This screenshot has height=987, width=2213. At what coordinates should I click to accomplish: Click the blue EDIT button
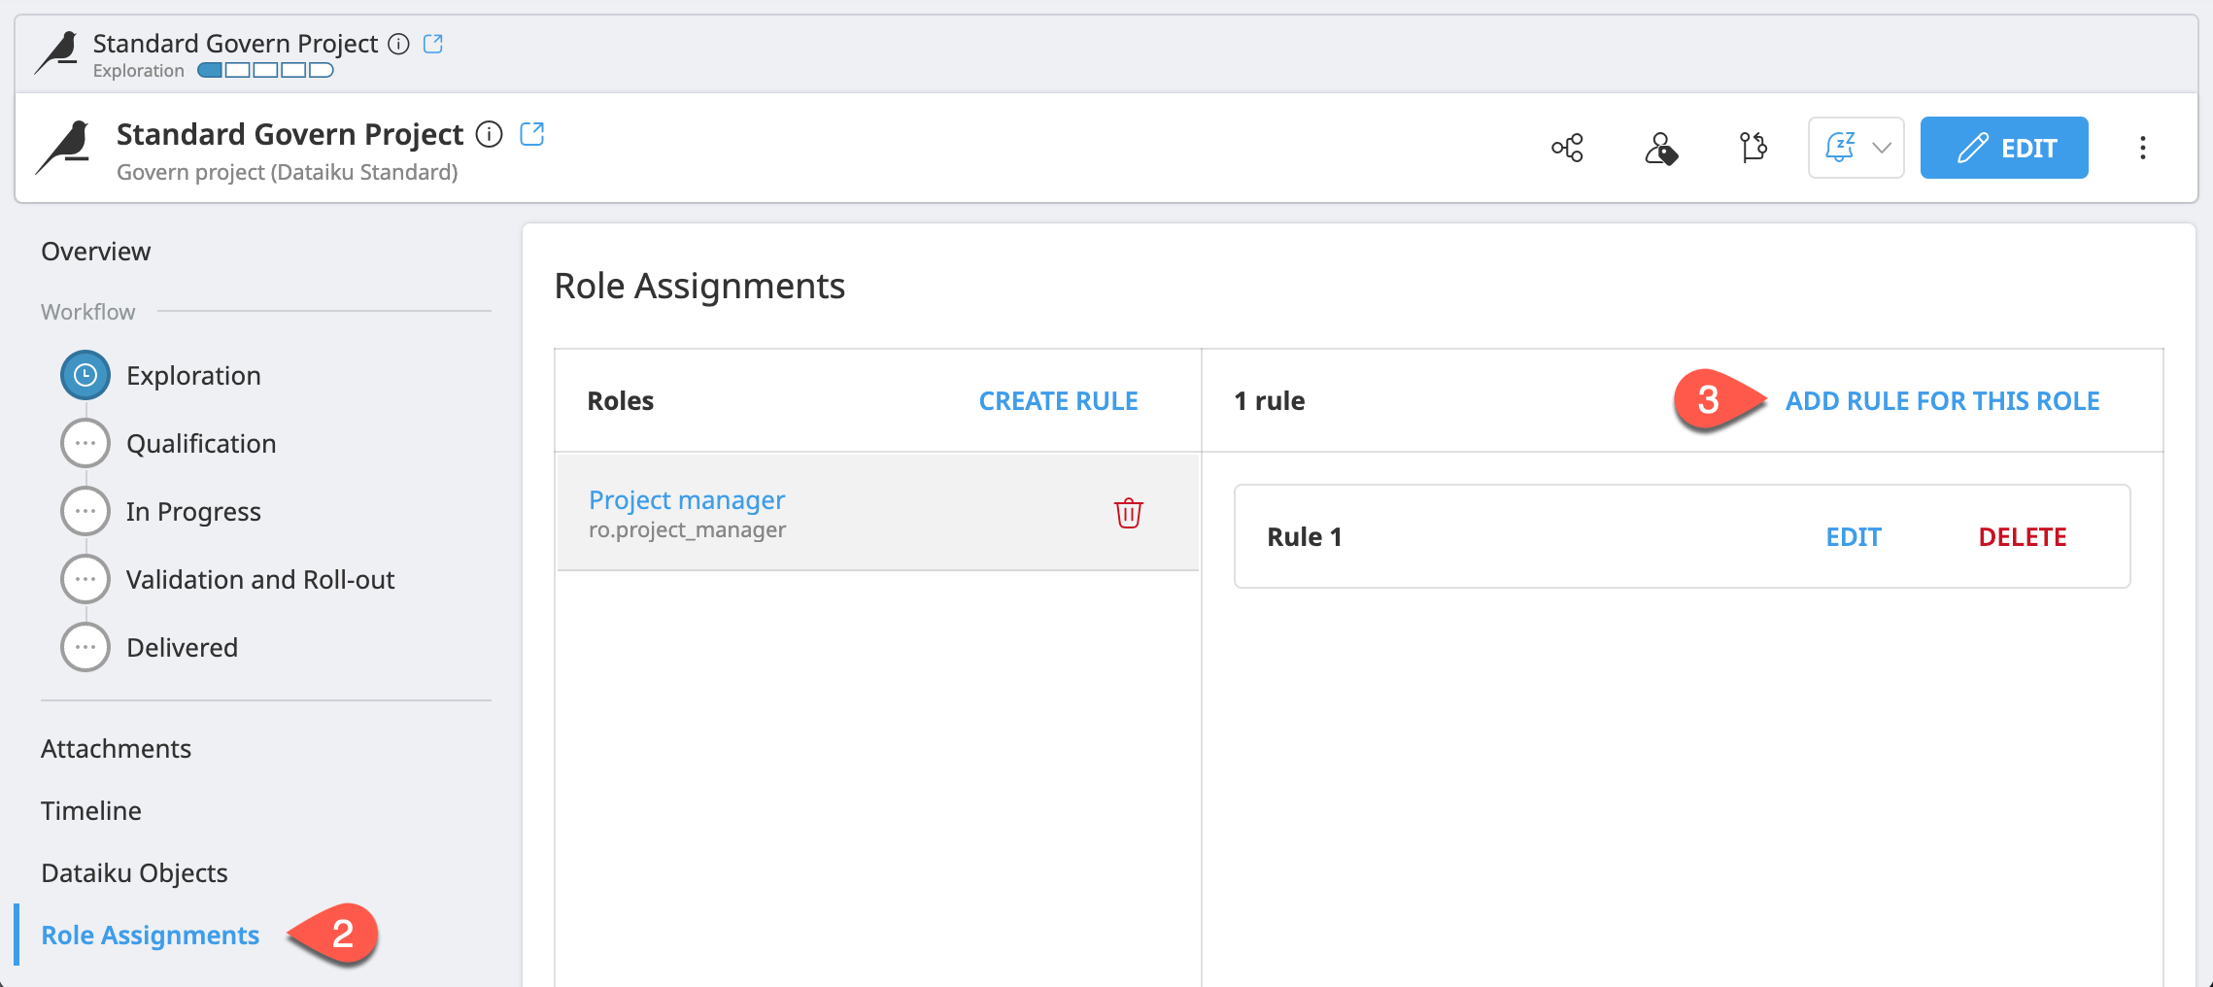pyautogui.click(x=2004, y=148)
